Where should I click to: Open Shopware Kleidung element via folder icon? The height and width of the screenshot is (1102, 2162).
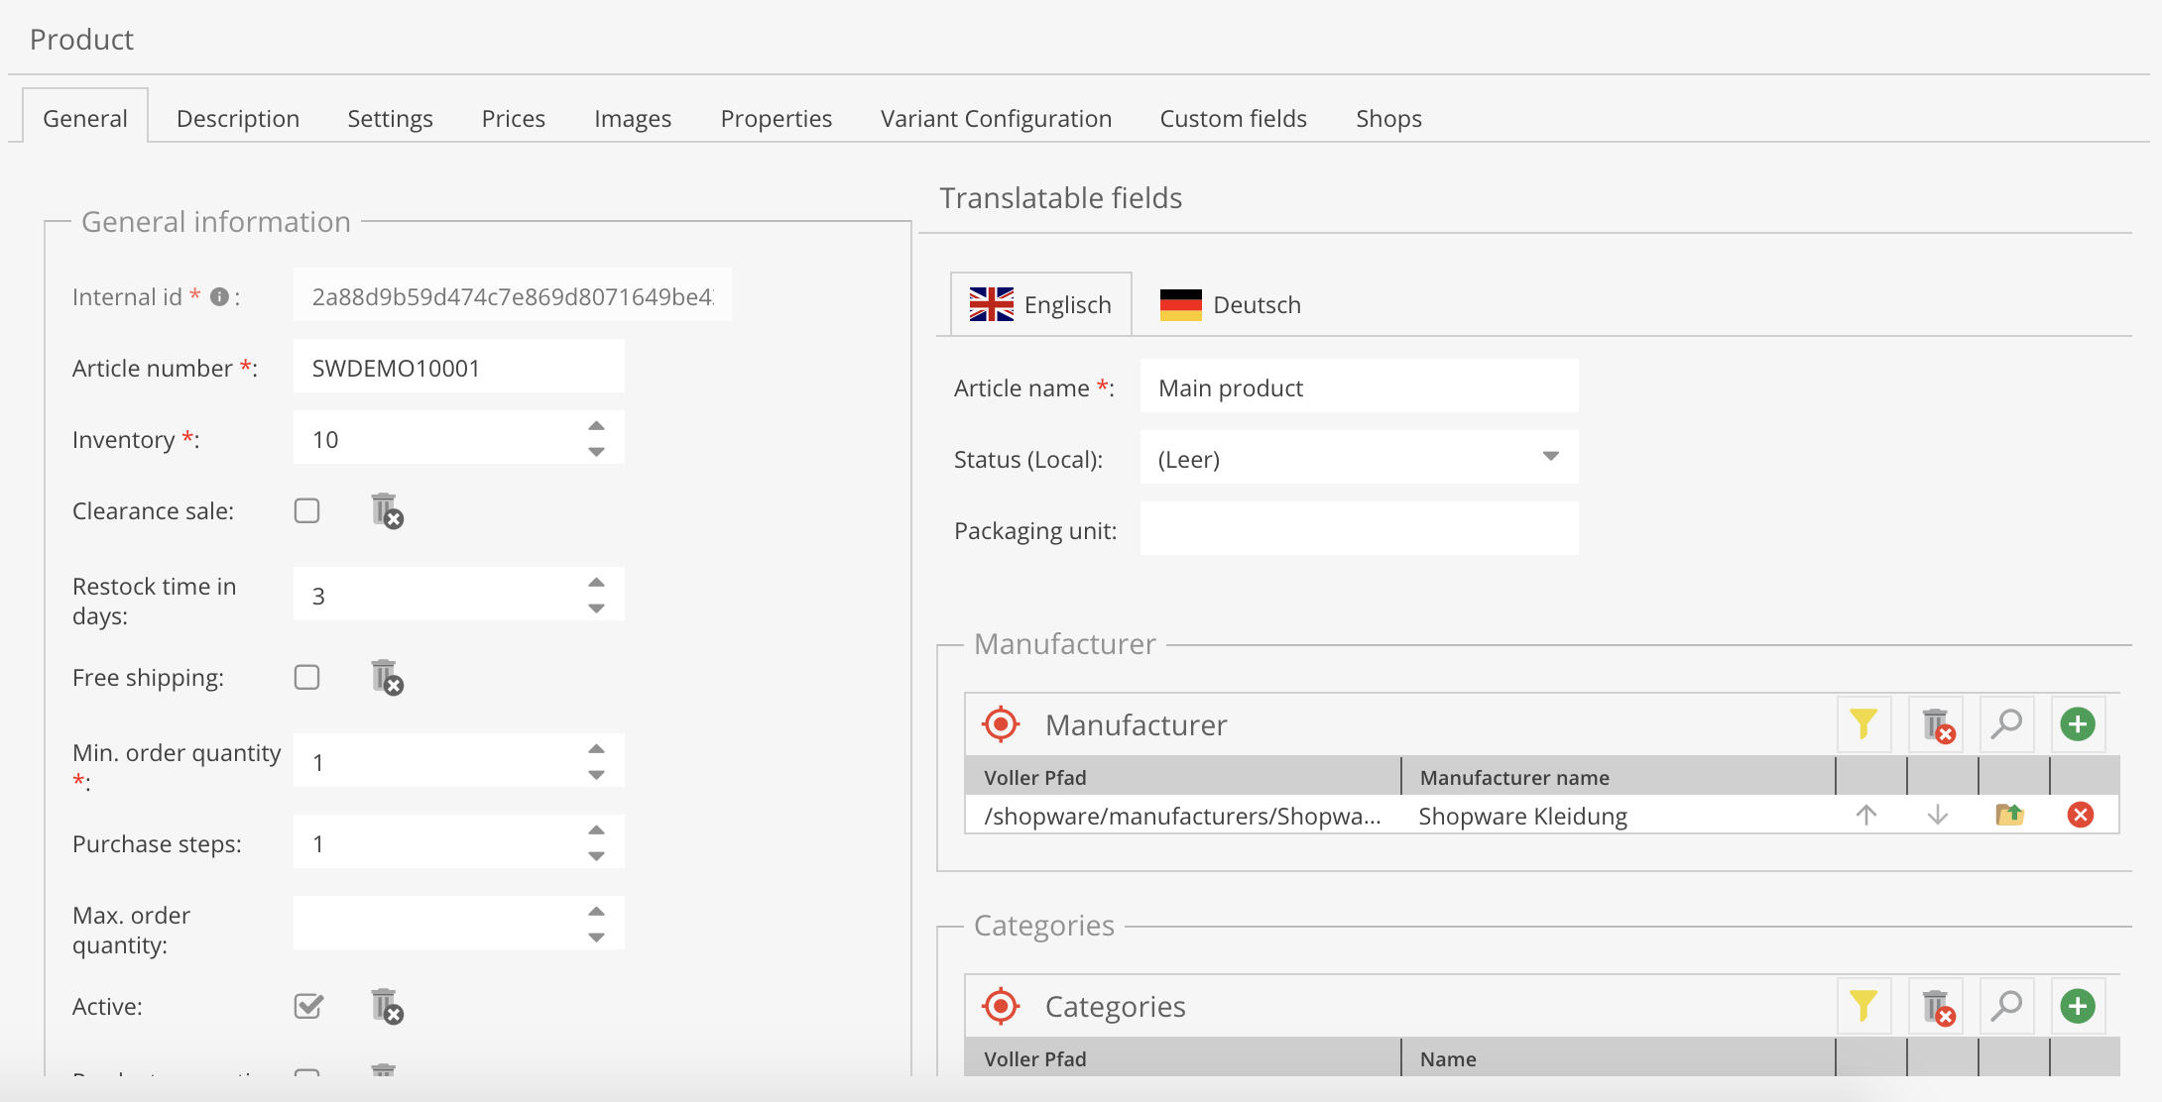tap(2009, 815)
